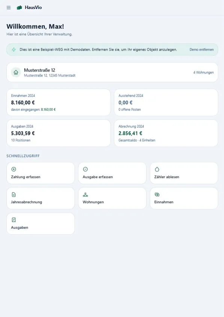224x317 pixels.
Task: Click the HausVio house logo icon
Action: (x=19, y=8)
